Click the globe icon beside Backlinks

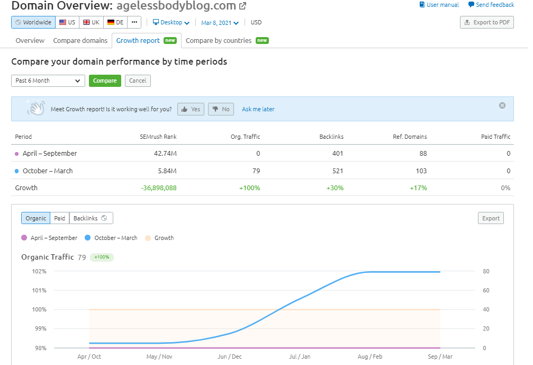[104, 218]
